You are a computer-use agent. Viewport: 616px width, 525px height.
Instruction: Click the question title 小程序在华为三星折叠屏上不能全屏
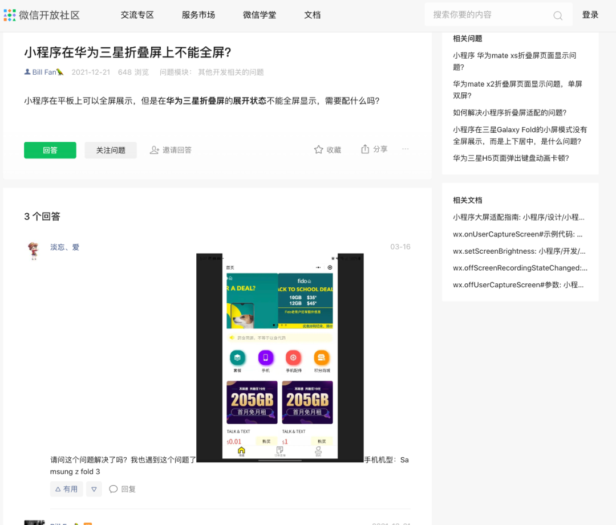128,52
